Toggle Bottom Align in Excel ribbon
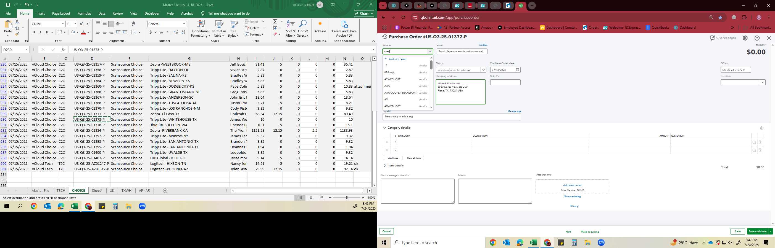Screen dimensions: 775x248 (x=111, y=24)
